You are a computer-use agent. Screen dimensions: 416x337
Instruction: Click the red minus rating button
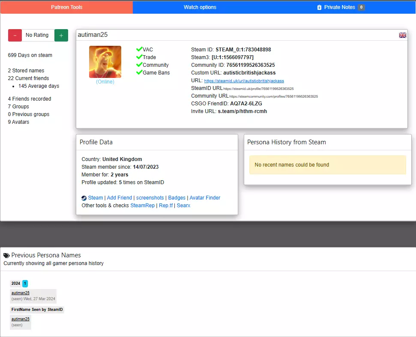coord(15,35)
